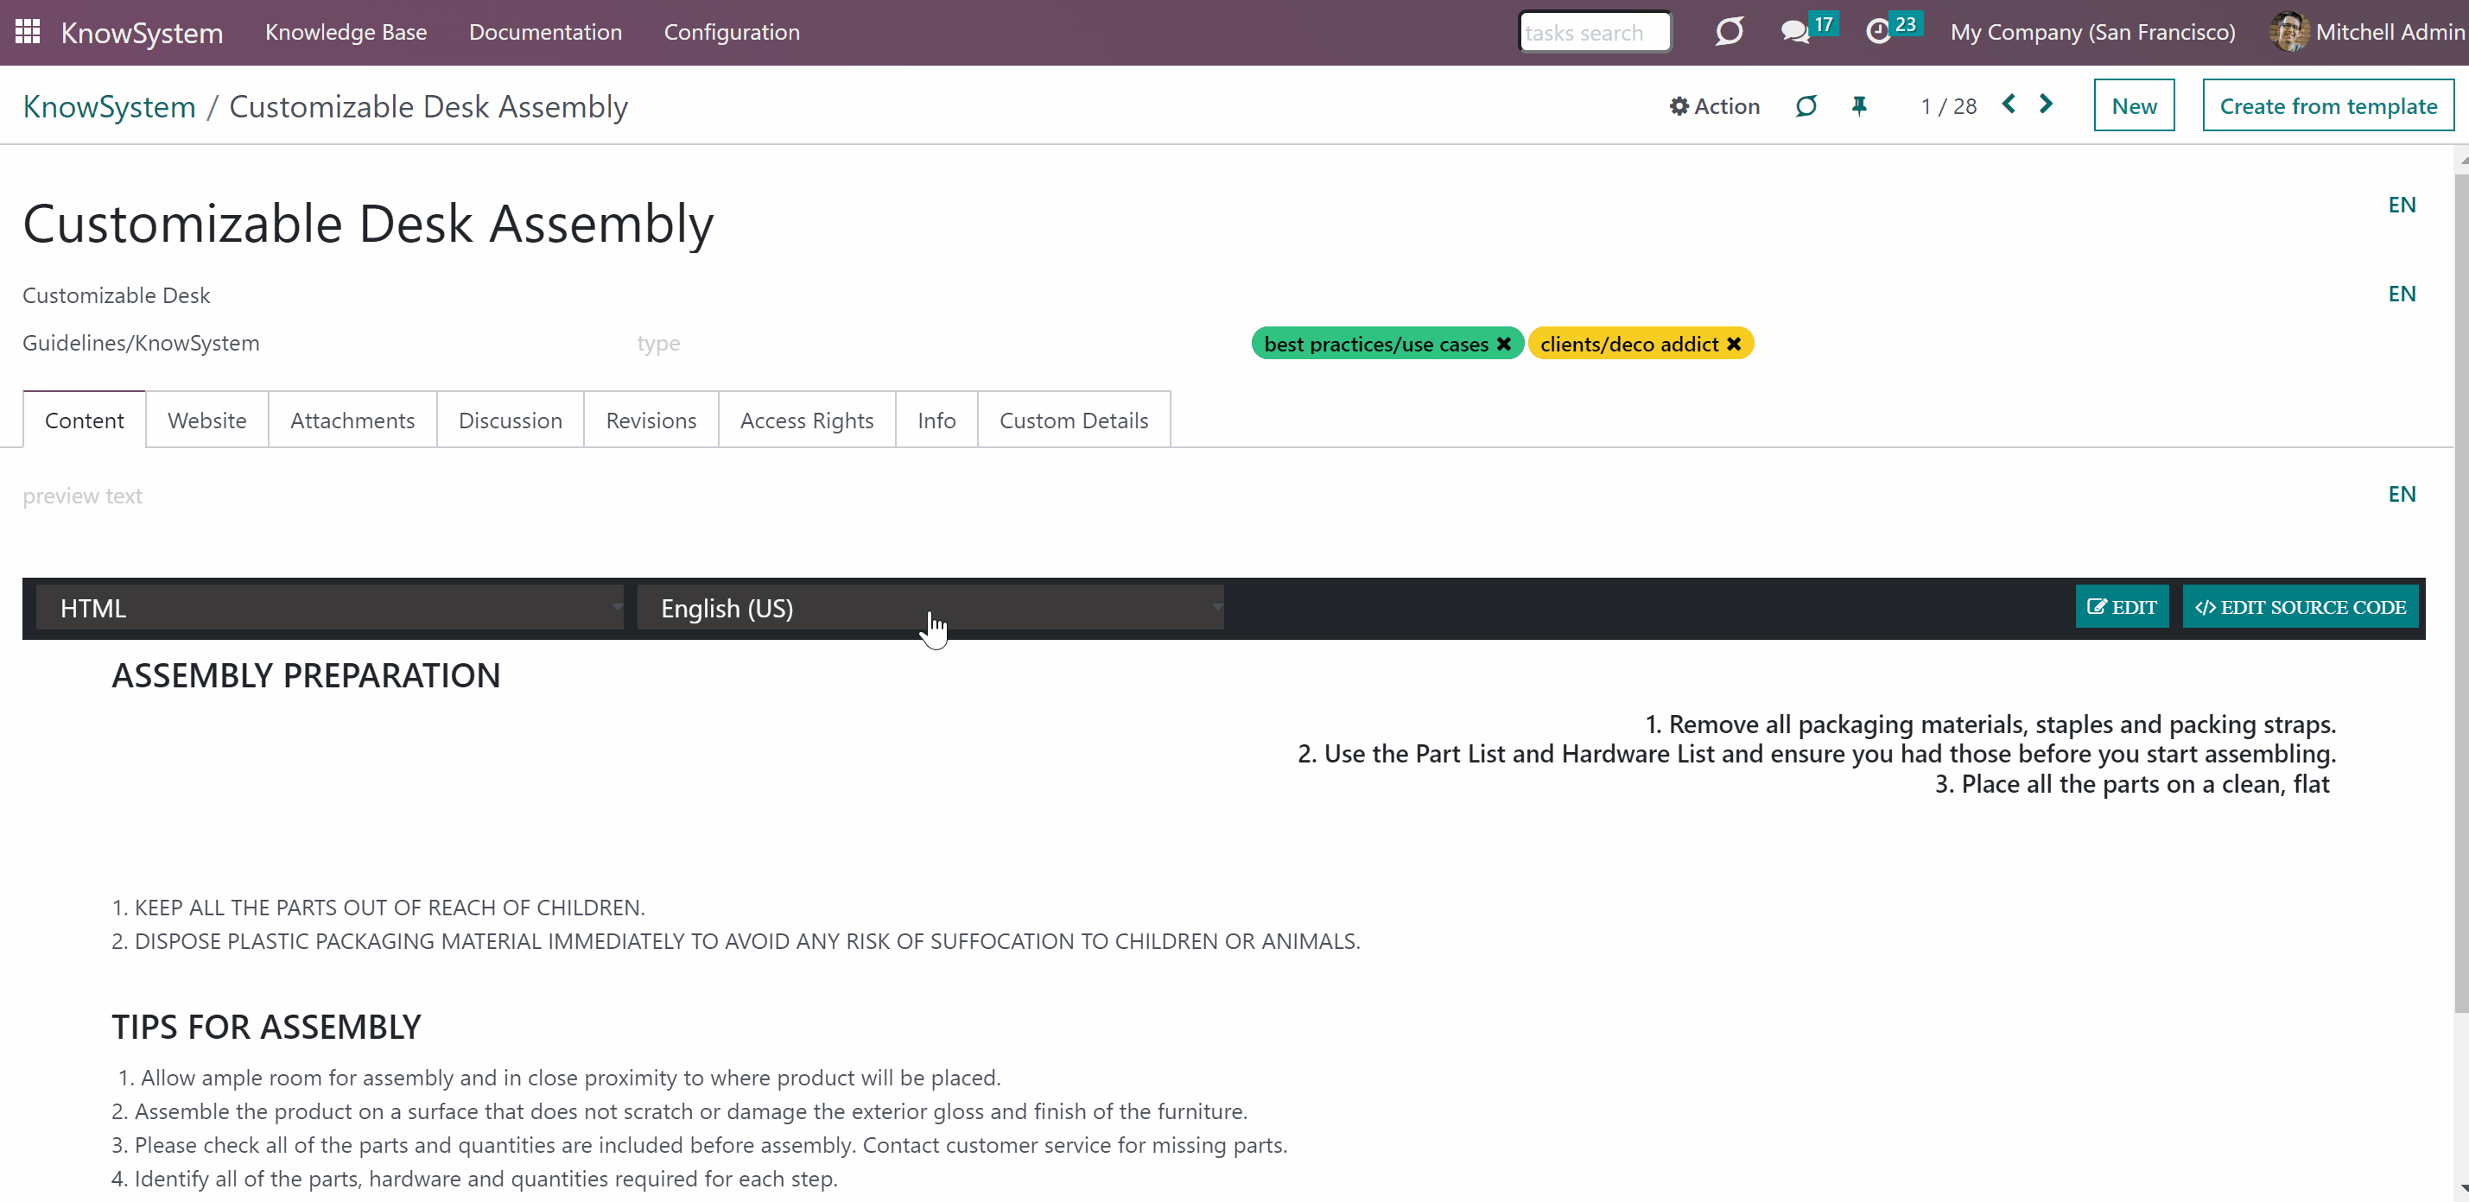
Task: Click the refresh icon next to Action
Action: [x=1806, y=106]
